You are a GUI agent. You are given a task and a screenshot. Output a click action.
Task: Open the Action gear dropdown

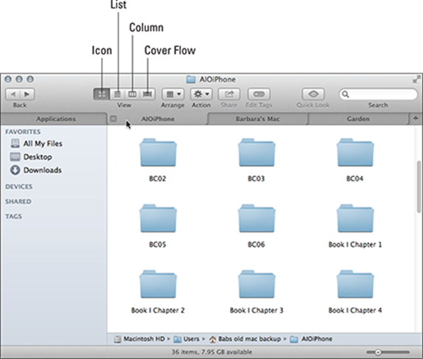pos(201,94)
